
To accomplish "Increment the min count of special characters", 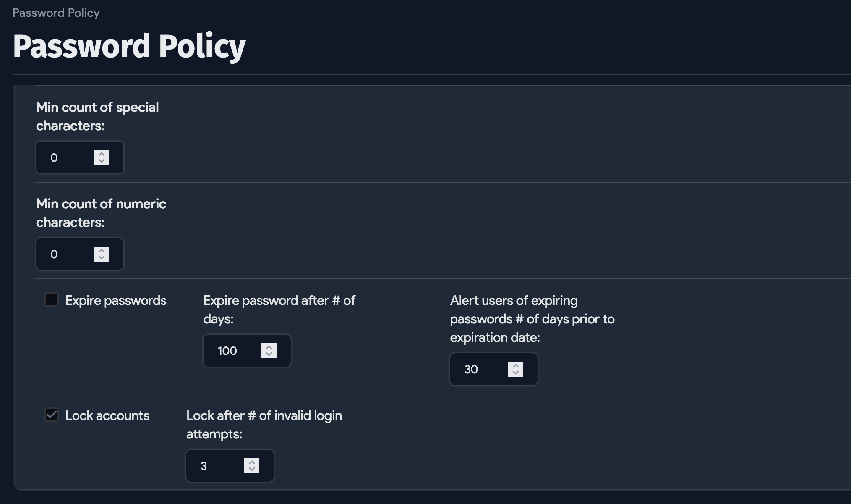I will point(101,154).
